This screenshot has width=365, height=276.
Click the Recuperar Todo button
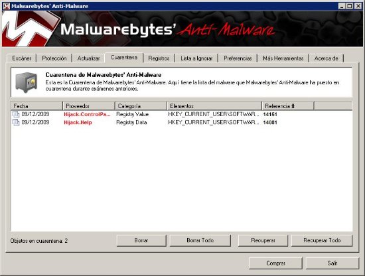(x=322, y=240)
